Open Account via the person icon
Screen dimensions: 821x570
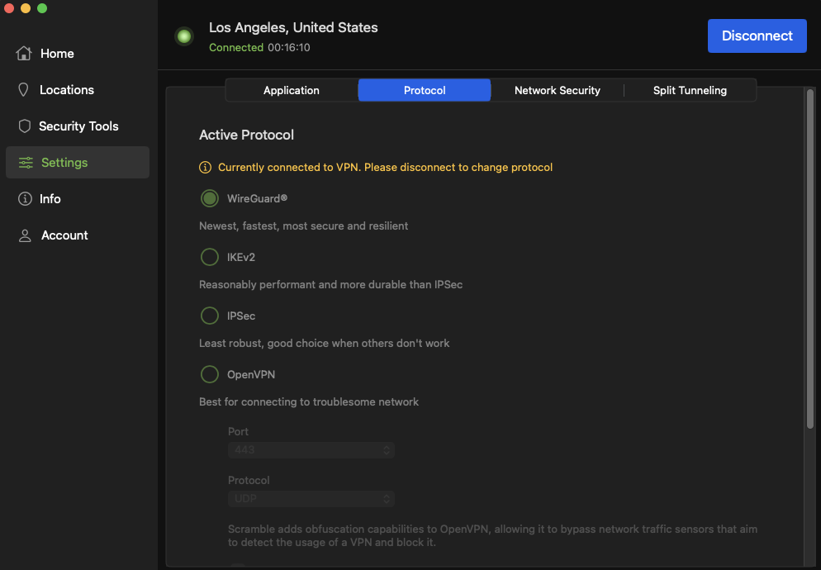24,235
